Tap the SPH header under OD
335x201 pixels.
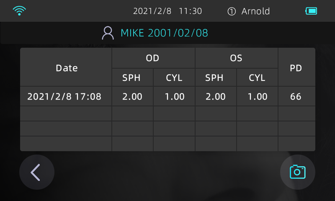coord(132,78)
